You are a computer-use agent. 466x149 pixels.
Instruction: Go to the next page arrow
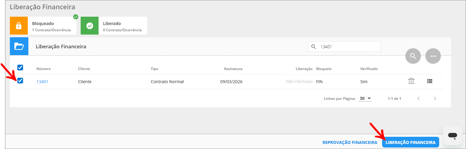tap(435, 98)
